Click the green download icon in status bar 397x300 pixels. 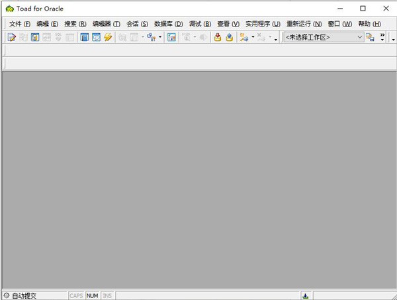[x=306, y=295]
